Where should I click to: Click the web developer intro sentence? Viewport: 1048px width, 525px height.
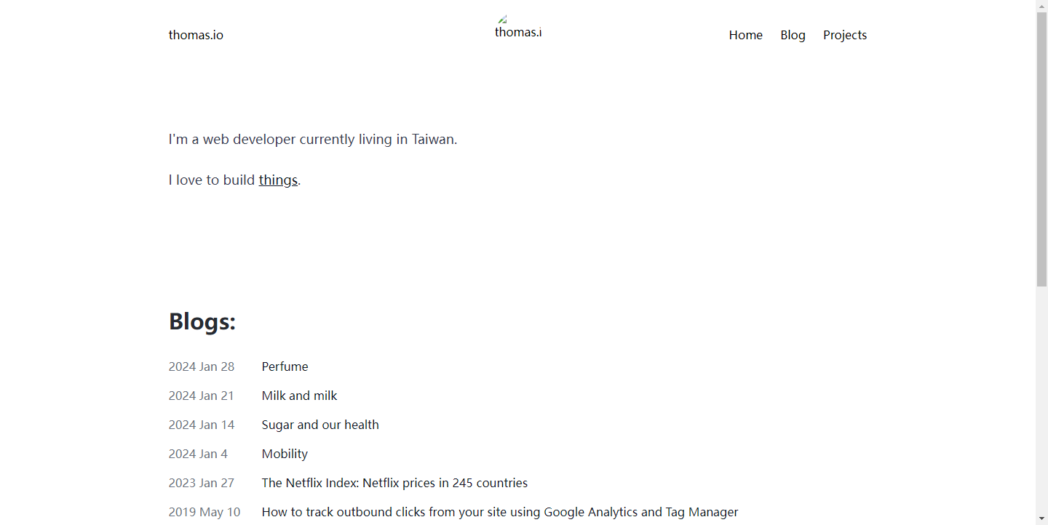(313, 139)
